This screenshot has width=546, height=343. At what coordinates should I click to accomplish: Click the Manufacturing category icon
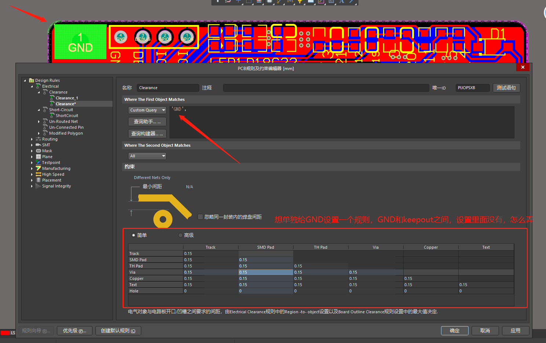39,168
